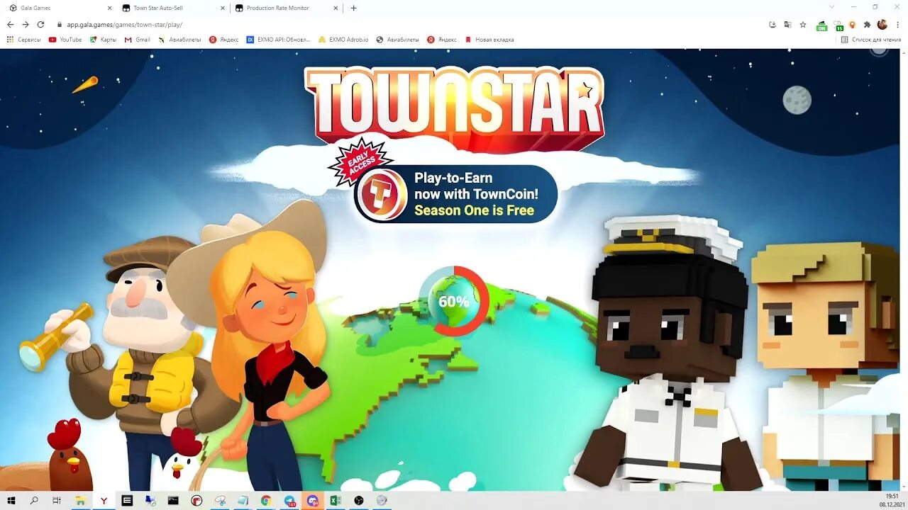Screen dimensions: 908x510
Task: Open the Карты bookmark
Action: click(103, 40)
